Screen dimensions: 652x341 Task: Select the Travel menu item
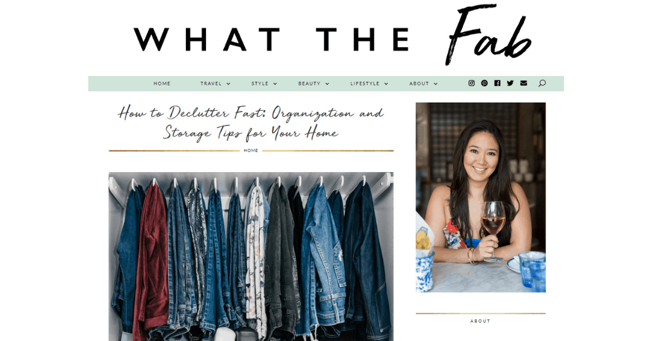(x=211, y=84)
